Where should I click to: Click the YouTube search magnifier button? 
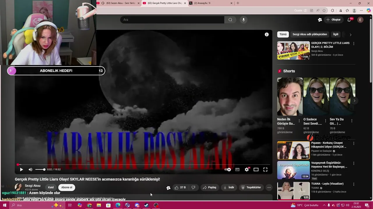tap(230, 20)
